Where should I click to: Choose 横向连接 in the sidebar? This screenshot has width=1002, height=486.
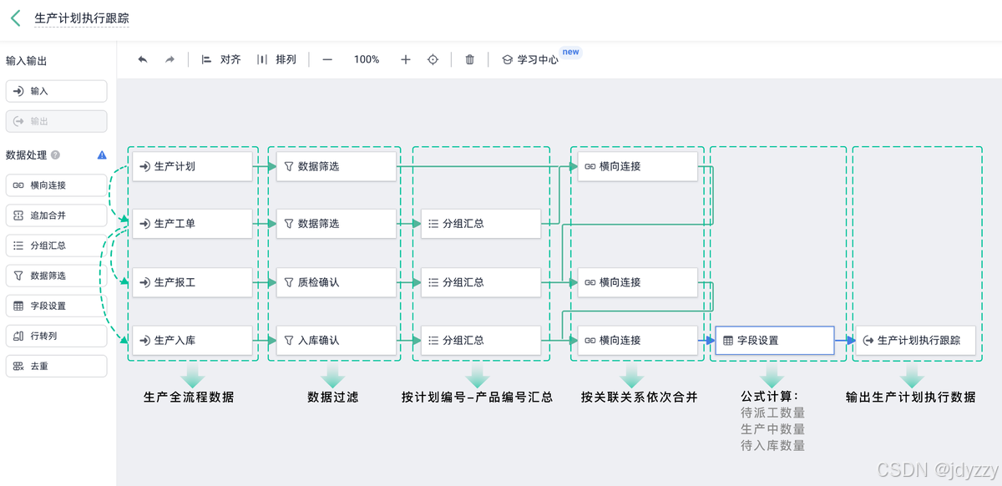point(57,185)
